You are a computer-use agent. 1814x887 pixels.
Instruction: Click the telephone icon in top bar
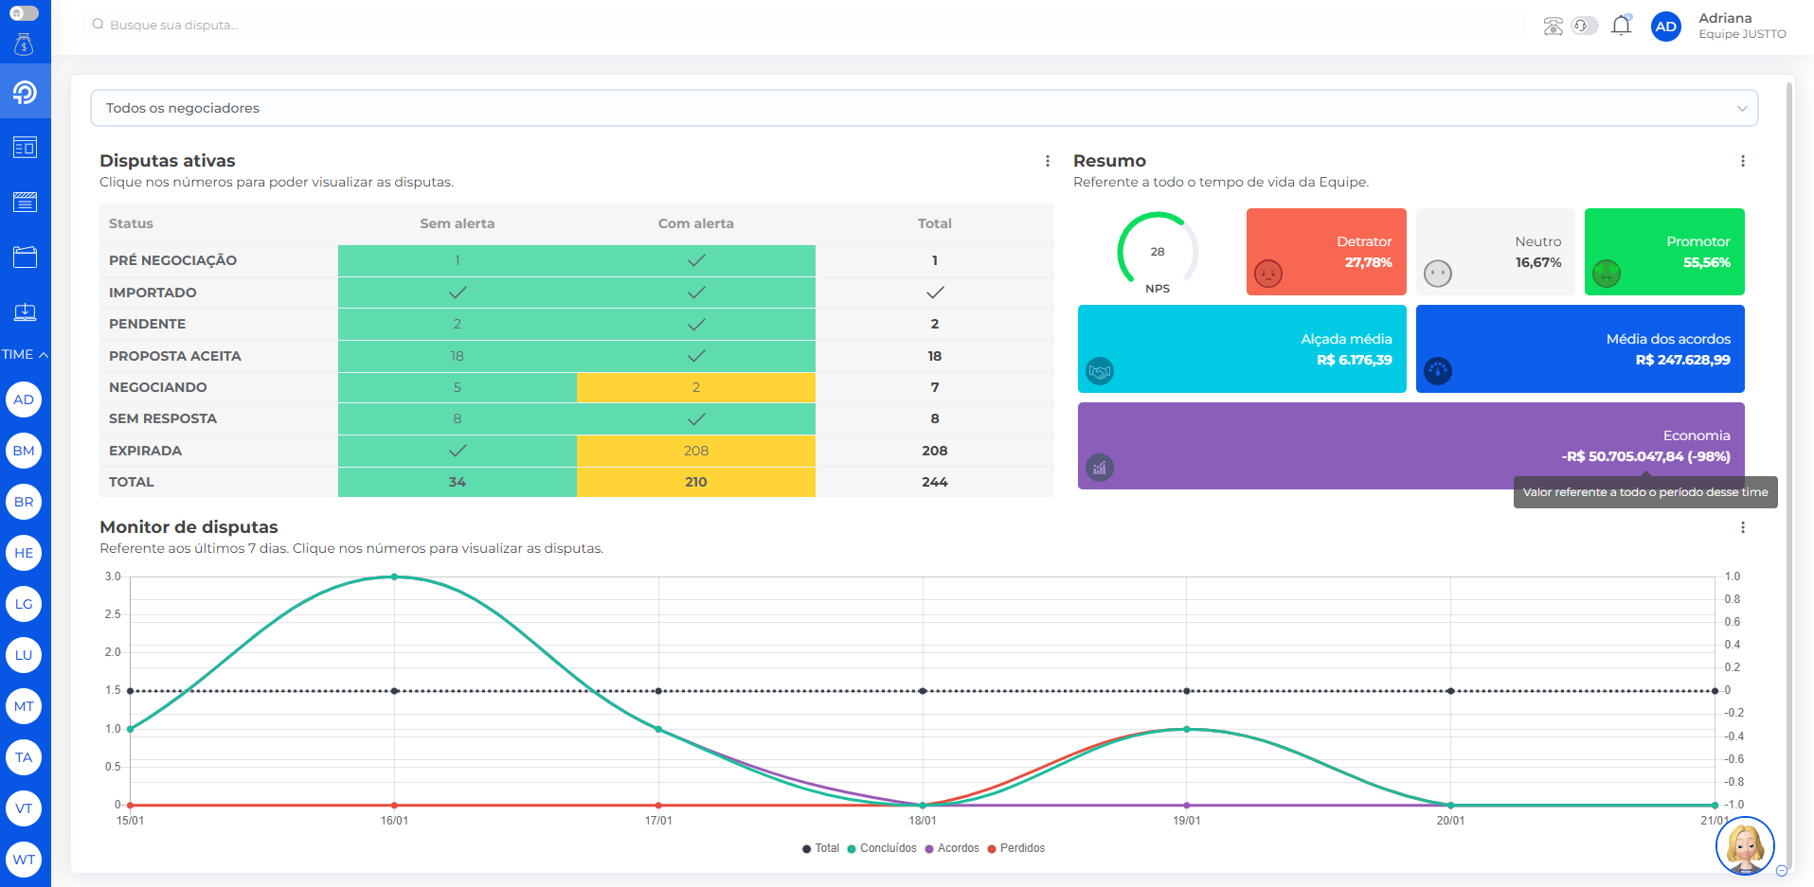click(1553, 27)
